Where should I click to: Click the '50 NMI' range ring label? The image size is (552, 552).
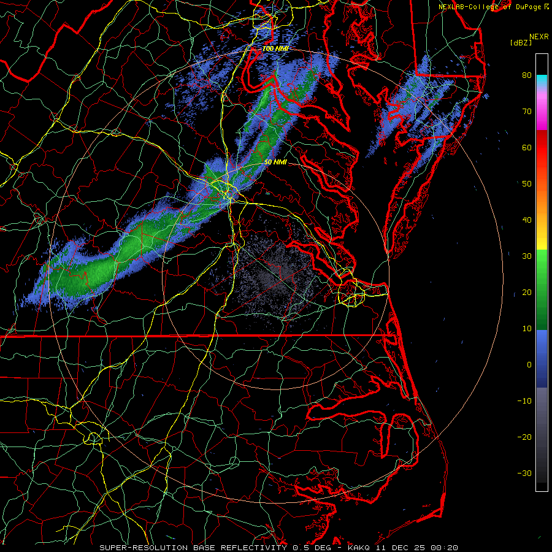[x=275, y=163]
